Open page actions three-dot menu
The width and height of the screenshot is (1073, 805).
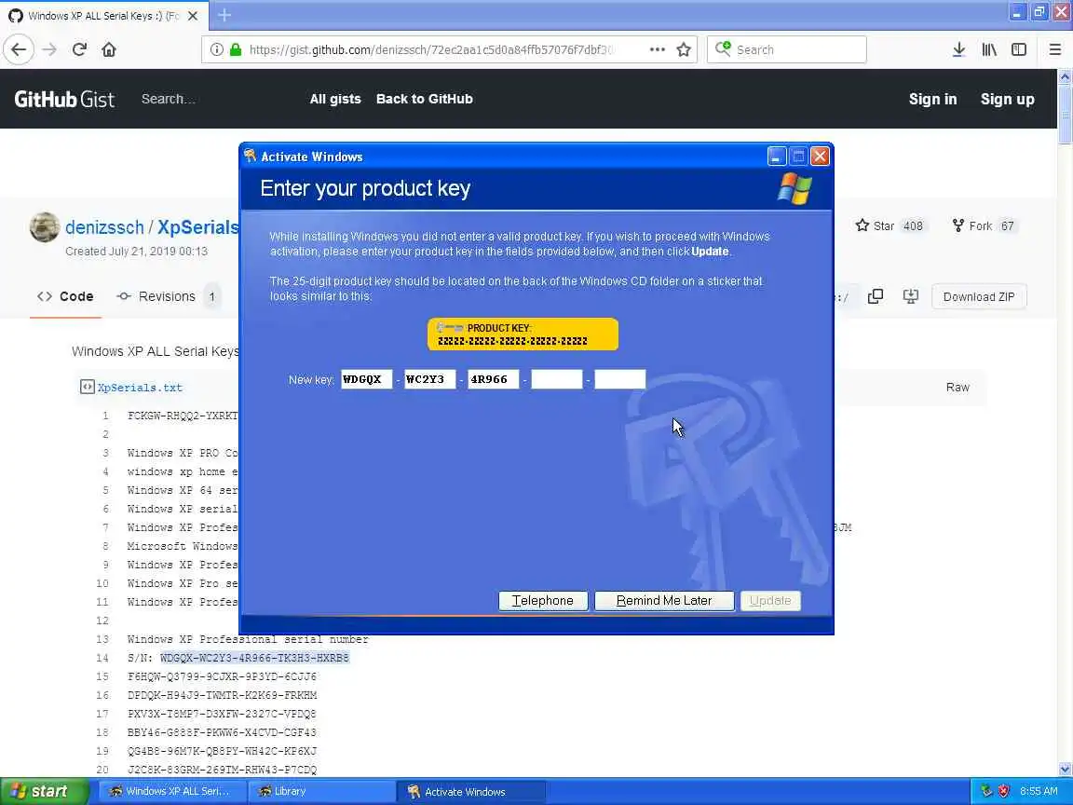(x=657, y=49)
